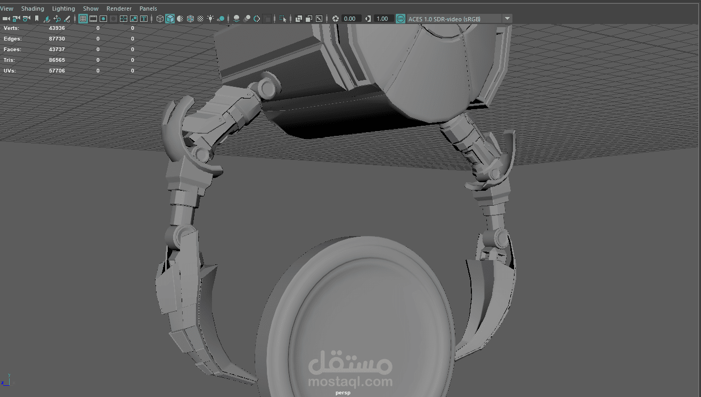The height and width of the screenshot is (397, 701).
Task: Click the Verts count 43936
Action: (x=56, y=28)
